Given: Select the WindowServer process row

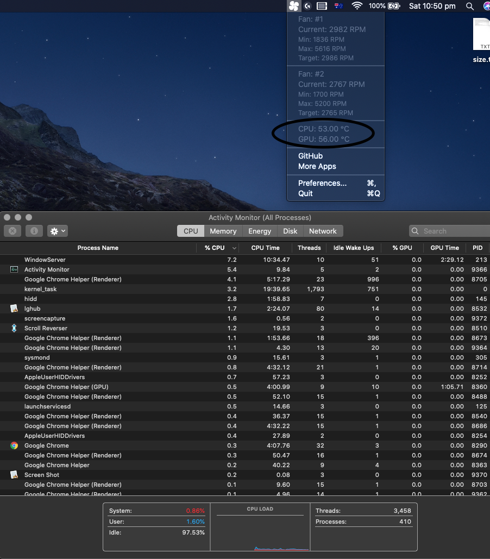Looking at the screenshot, I should [245, 260].
